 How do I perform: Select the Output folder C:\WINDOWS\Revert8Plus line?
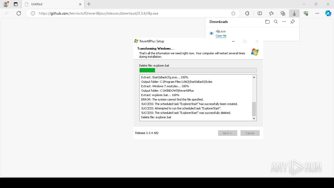click(168, 91)
